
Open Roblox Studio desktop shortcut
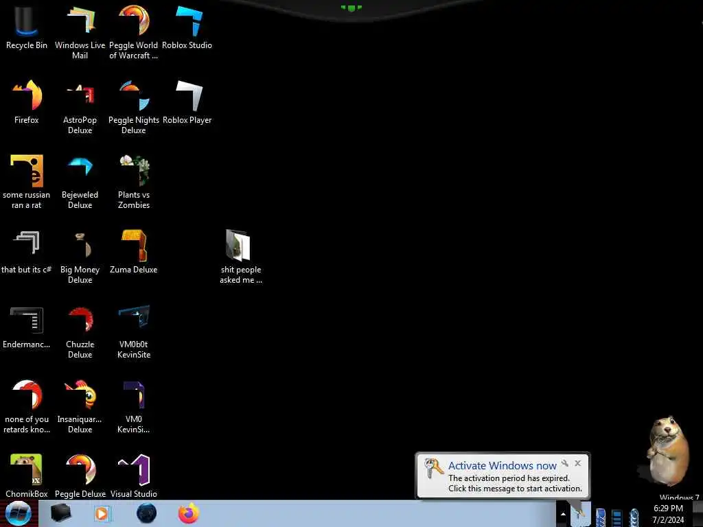coord(187,27)
